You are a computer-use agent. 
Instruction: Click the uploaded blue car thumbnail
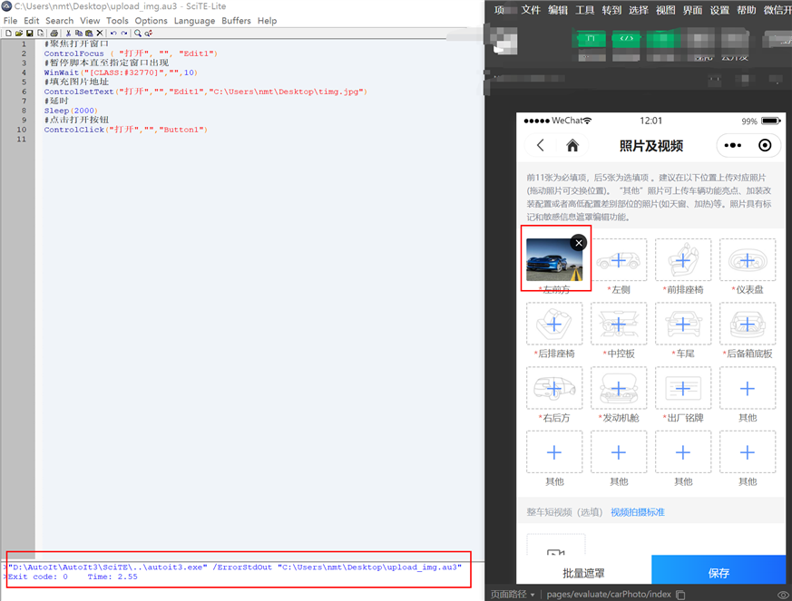[554, 260]
